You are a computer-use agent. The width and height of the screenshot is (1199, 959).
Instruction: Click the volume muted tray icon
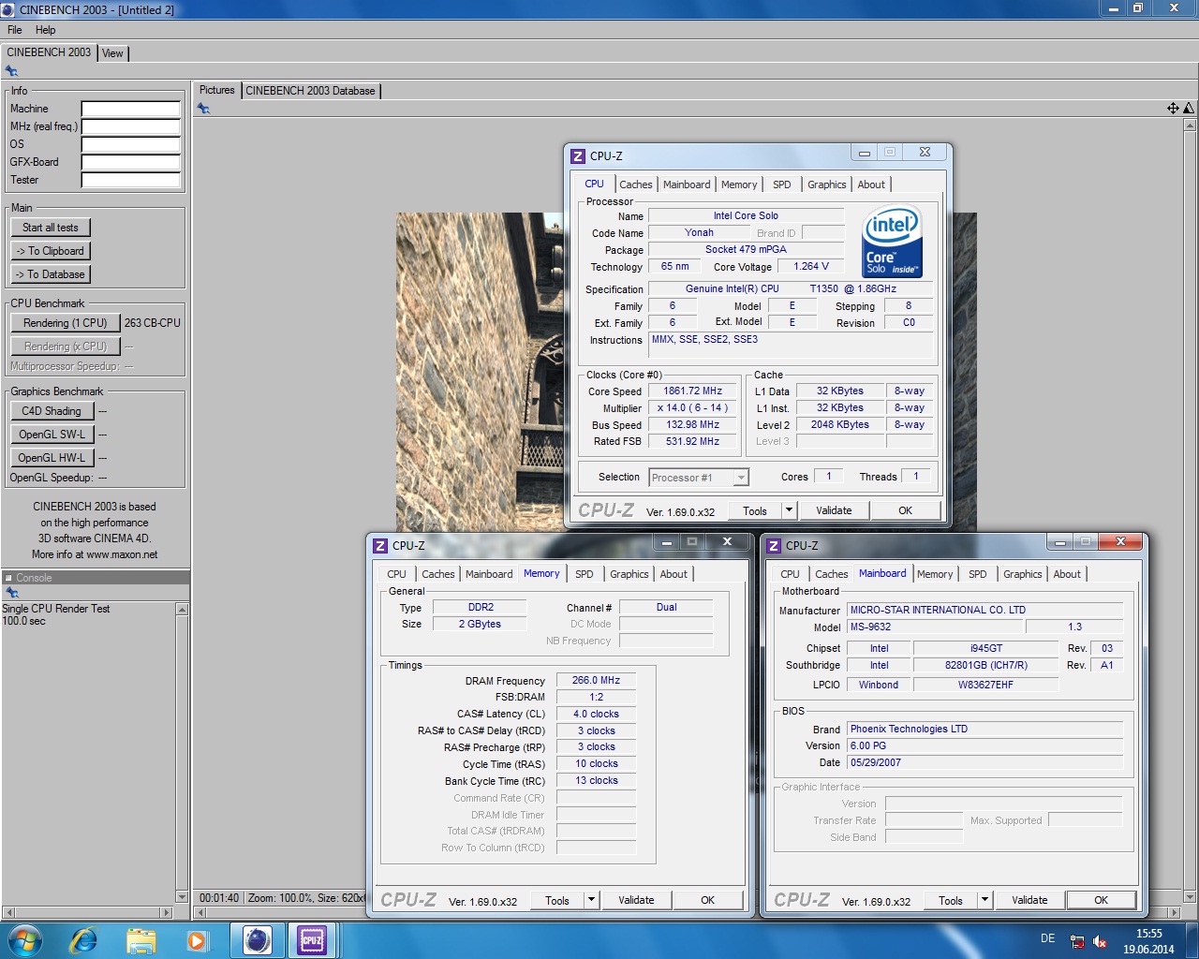point(1100,941)
